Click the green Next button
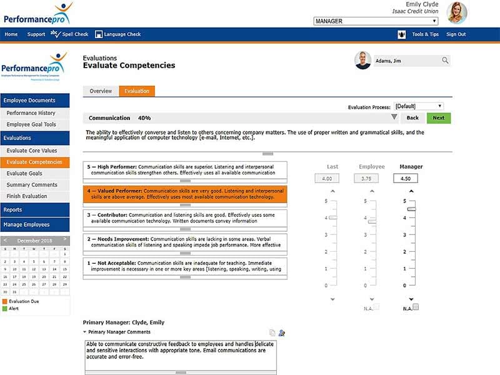Screen dimensions: 500x375 coord(439,117)
